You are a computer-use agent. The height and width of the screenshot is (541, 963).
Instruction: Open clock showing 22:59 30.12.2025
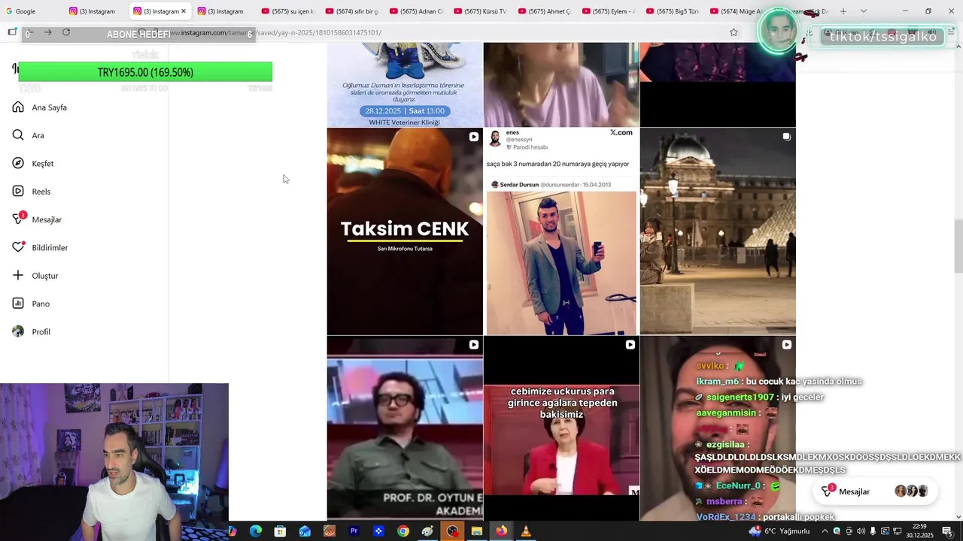tap(919, 530)
